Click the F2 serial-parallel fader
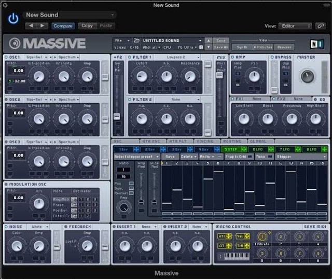 point(117,116)
